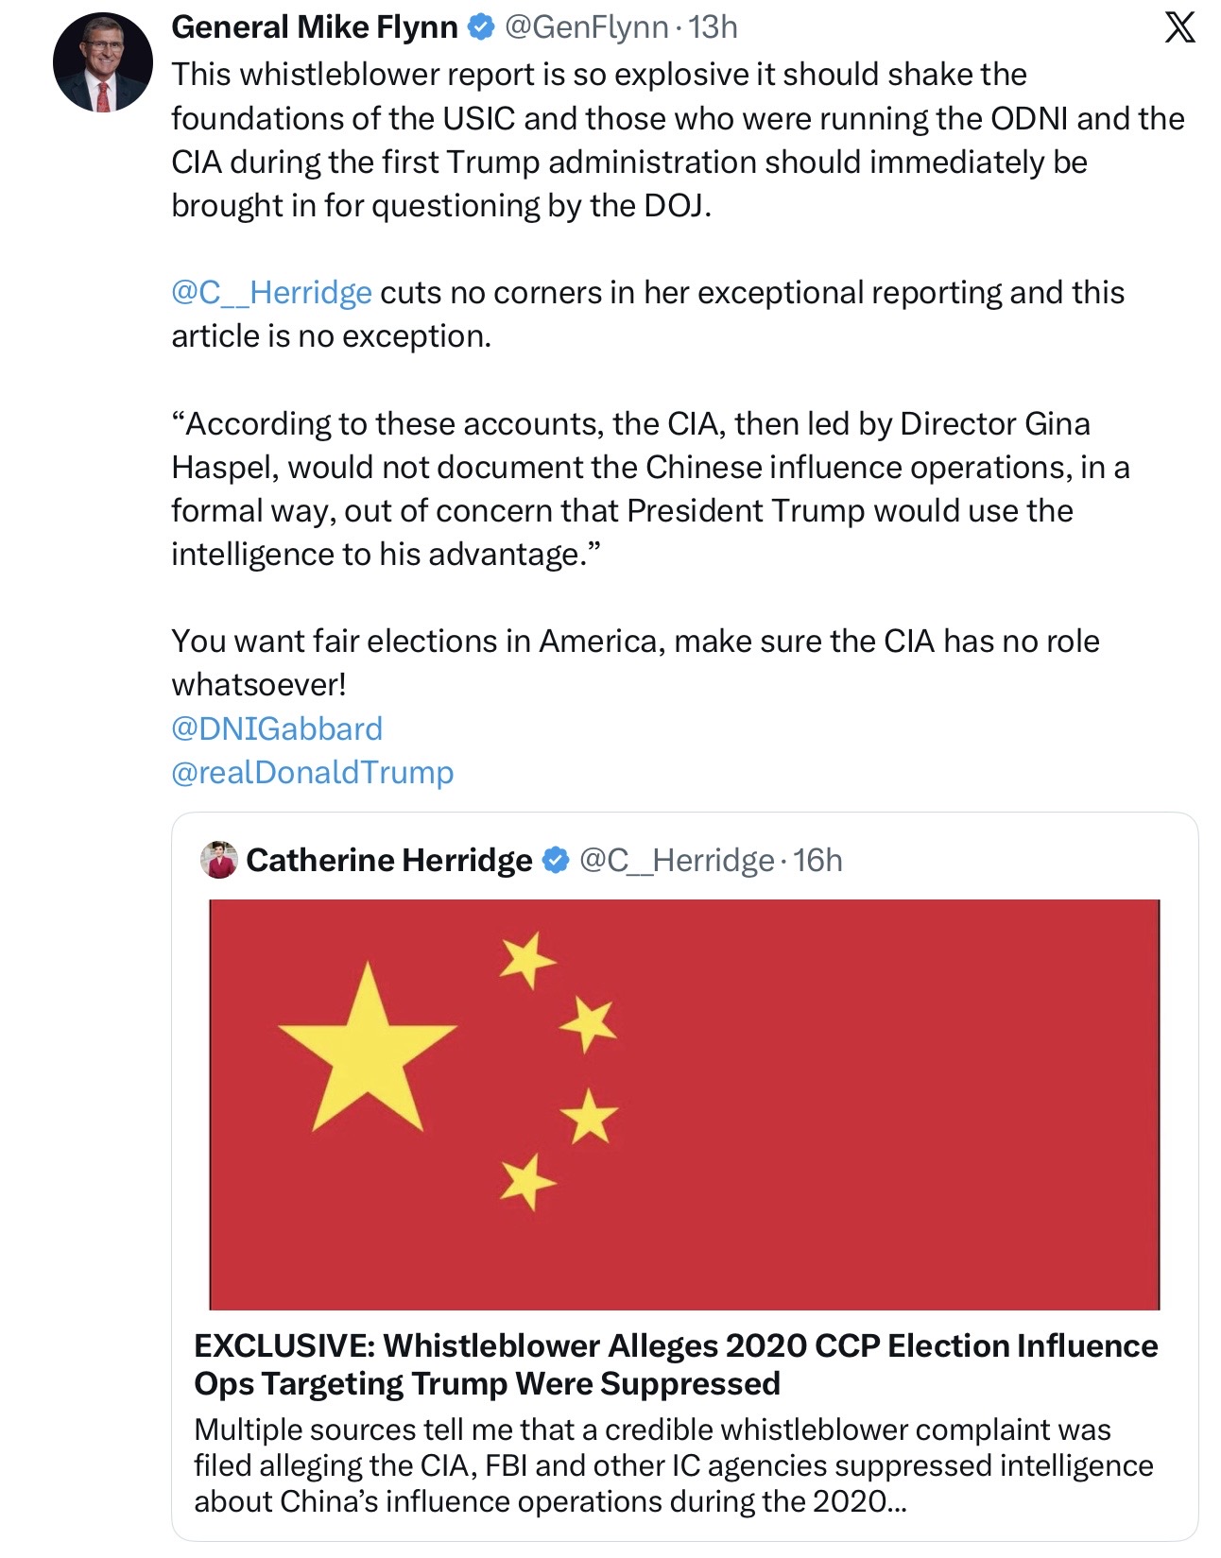Open the General Mike Flynn display name
The width and height of the screenshot is (1221, 1558).
click(315, 27)
